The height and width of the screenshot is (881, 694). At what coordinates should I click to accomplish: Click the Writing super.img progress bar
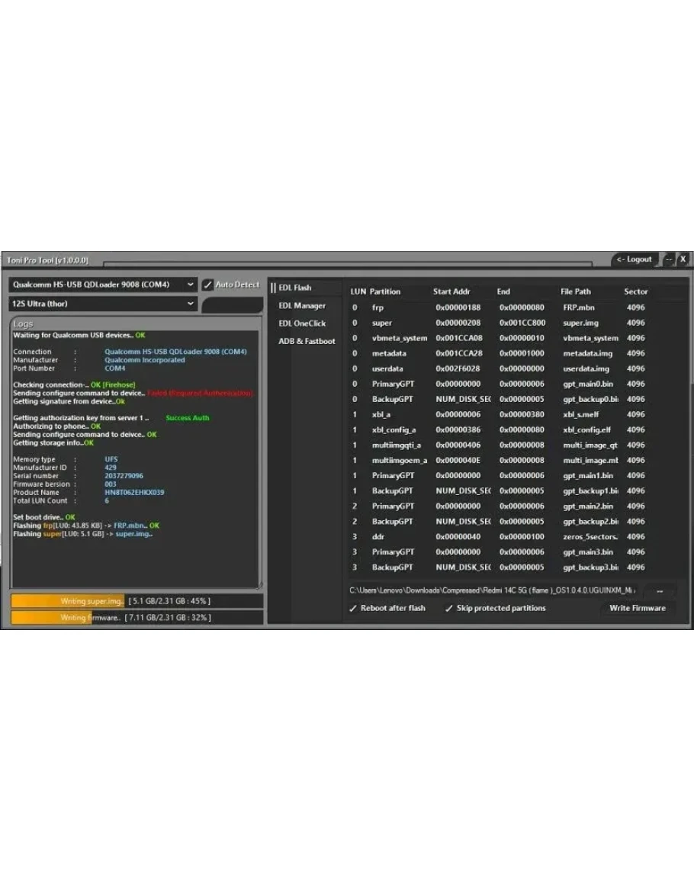click(x=137, y=601)
